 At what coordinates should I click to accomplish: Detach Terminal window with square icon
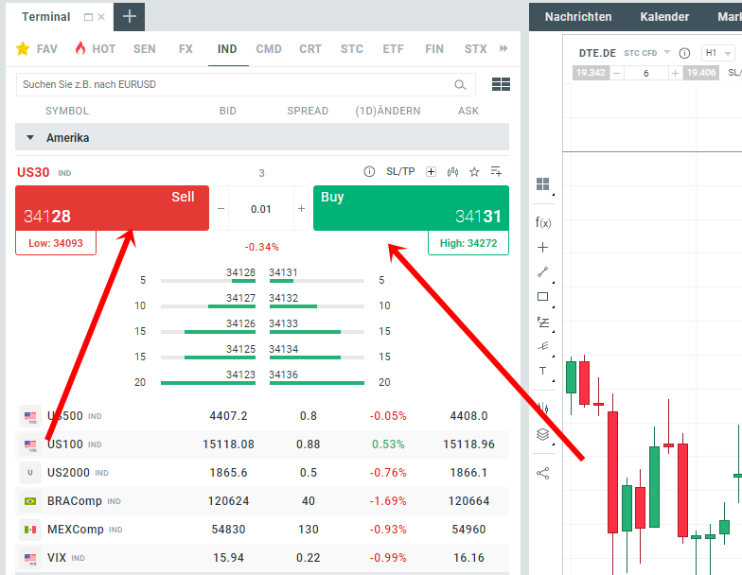pos(88,17)
